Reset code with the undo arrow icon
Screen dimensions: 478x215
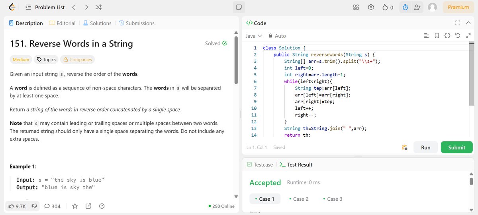coord(458,36)
